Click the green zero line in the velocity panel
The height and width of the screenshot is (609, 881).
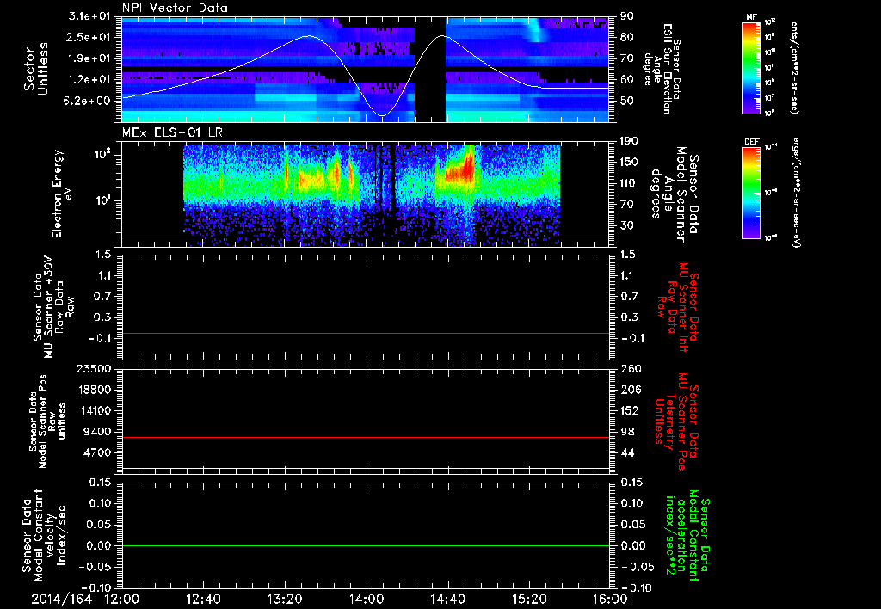[365, 546]
